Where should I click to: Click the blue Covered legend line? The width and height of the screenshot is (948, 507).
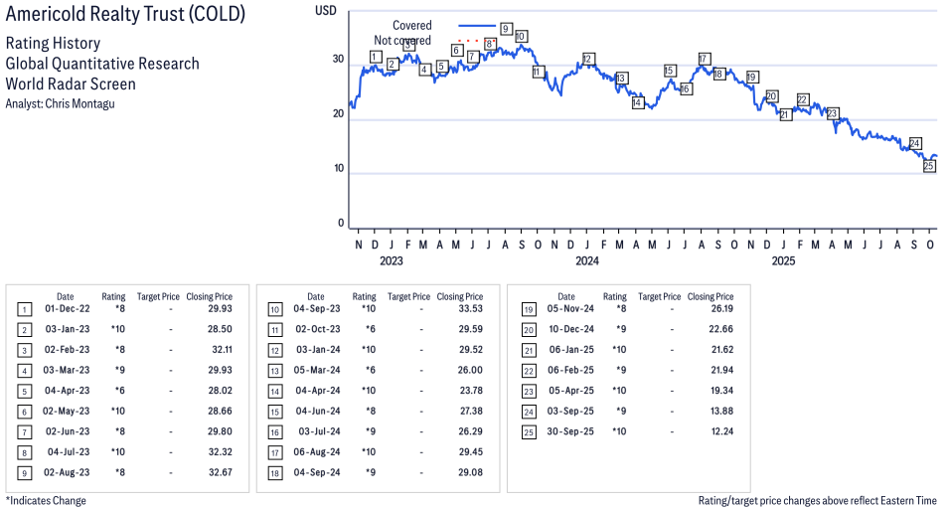[477, 26]
